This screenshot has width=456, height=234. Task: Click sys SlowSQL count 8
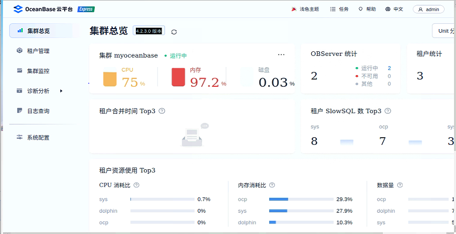(x=314, y=141)
